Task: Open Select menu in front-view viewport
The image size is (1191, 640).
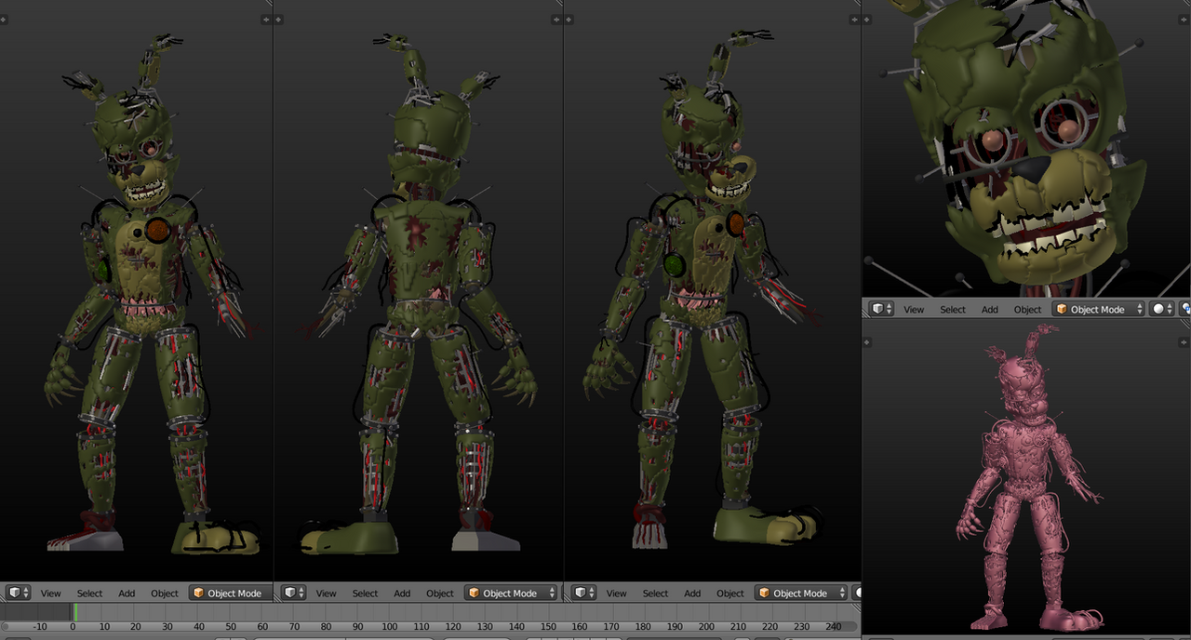Action: pos(89,593)
